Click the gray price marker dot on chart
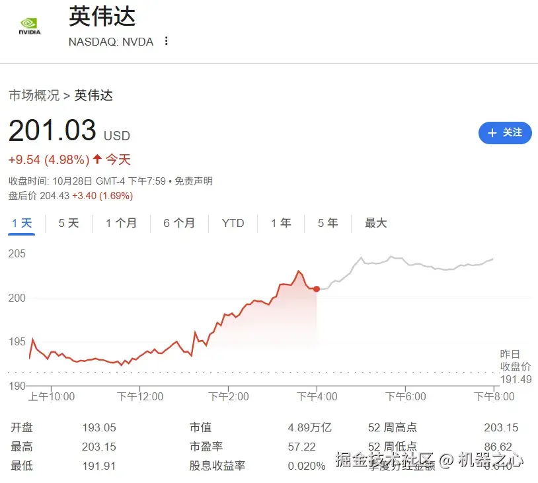 [x=317, y=289]
